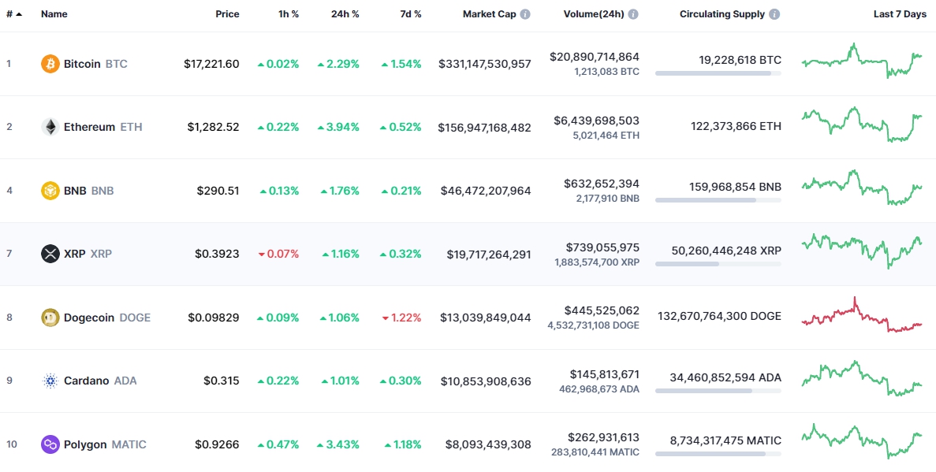Open the XRP name link
This screenshot has width=936, height=472.
(88, 254)
